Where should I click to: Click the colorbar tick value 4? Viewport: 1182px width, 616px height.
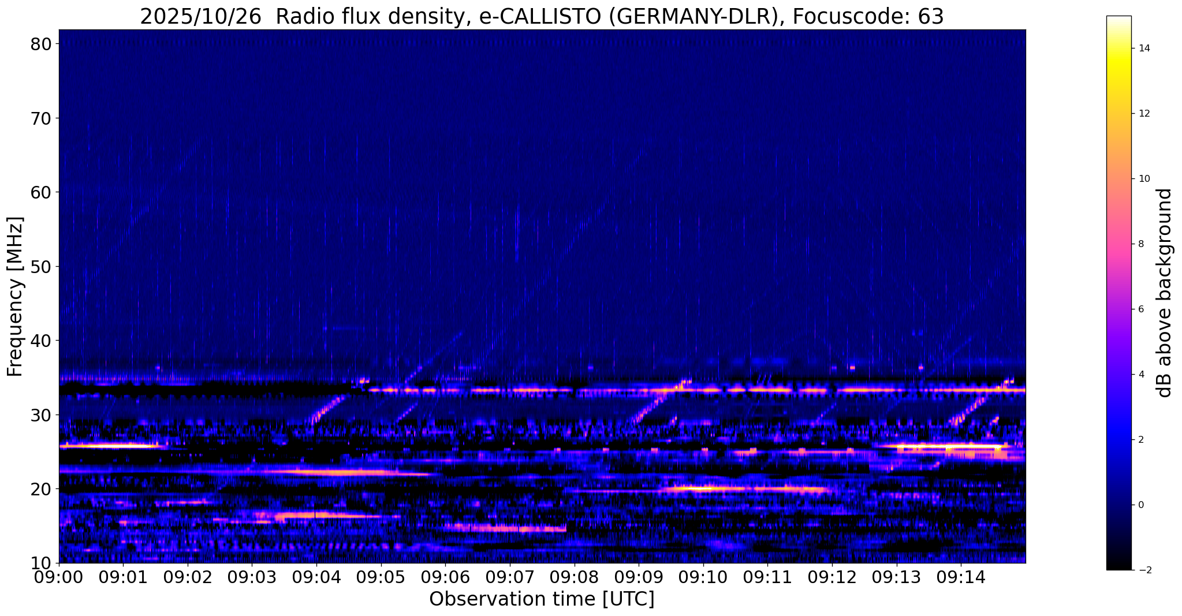pos(1141,375)
